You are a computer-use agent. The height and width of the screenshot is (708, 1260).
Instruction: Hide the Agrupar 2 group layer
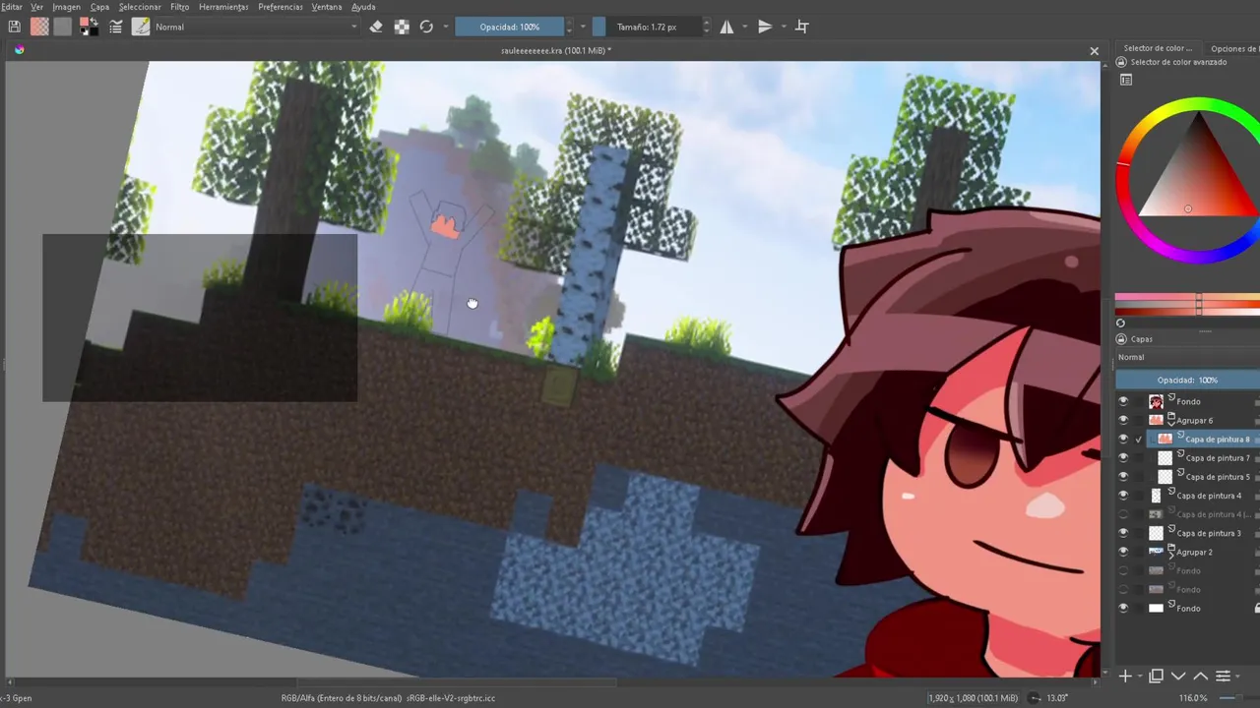pyautogui.click(x=1123, y=552)
